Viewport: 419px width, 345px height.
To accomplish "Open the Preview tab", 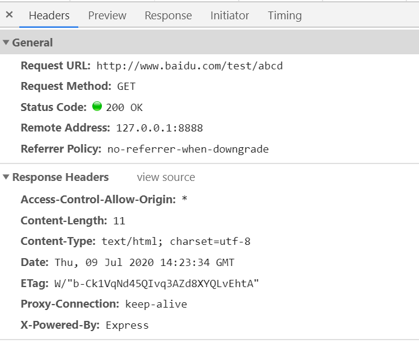I will click(107, 16).
